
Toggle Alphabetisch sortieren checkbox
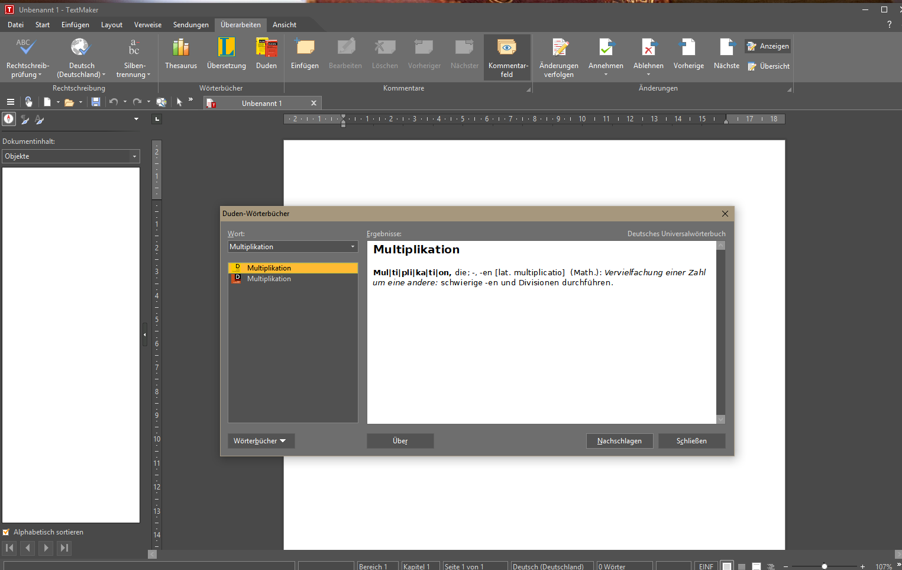(x=6, y=532)
